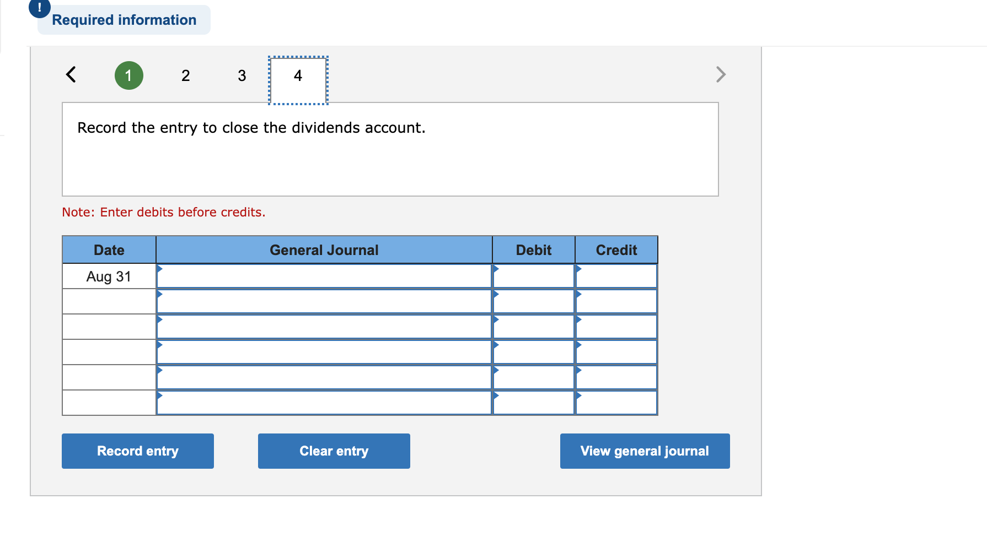This screenshot has height=553, width=987.
Task: Click the Date column header
Action: pos(109,250)
